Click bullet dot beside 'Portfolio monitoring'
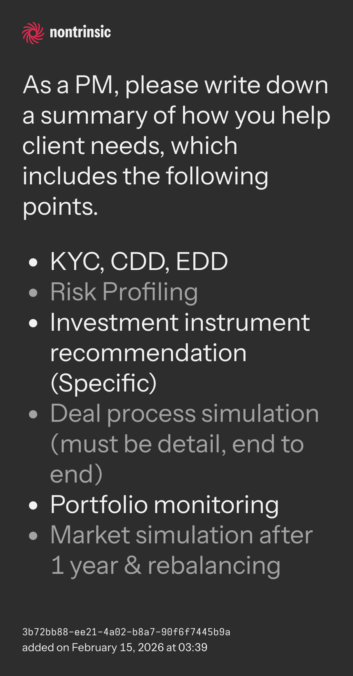Viewport: 353px width, 676px height. tap(33, 506)
